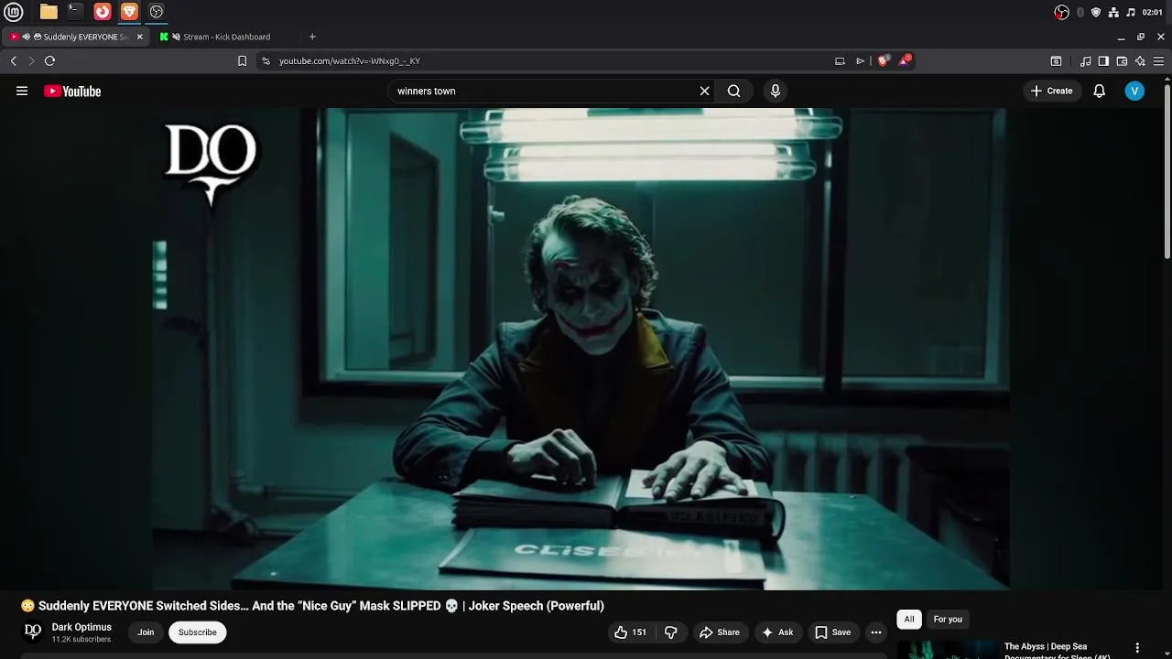
Task: Go forward in browser history
Action: pyautogui.click(x=31, y=61)
